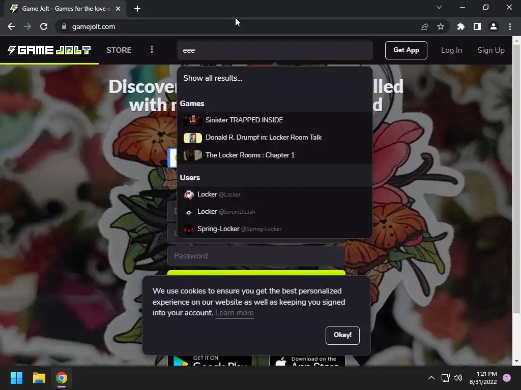Open the tab search chevron
The height and width of the screenshot is (390, 521).
point(439,7)
